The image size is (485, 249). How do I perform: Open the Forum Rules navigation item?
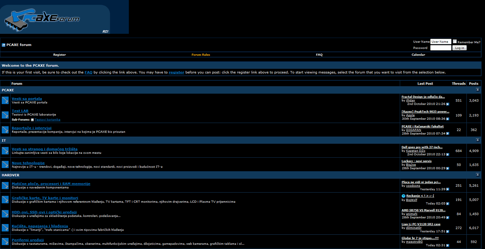click(200, 55)
